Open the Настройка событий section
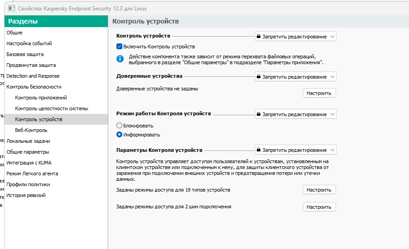This screenshot has height=249, width=409. (56, 43)
